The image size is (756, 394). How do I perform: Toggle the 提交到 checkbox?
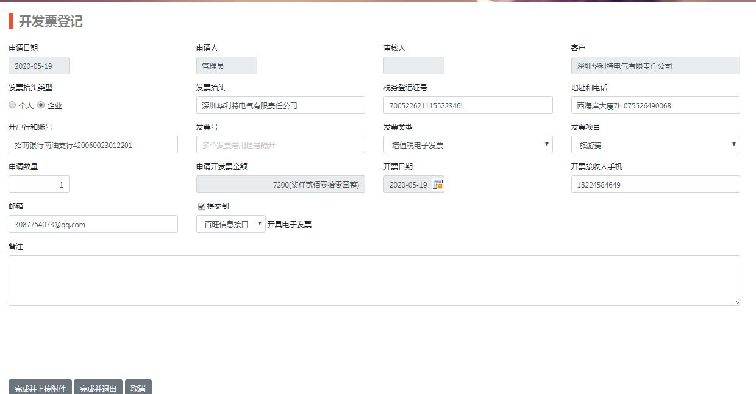coord(202,206)
